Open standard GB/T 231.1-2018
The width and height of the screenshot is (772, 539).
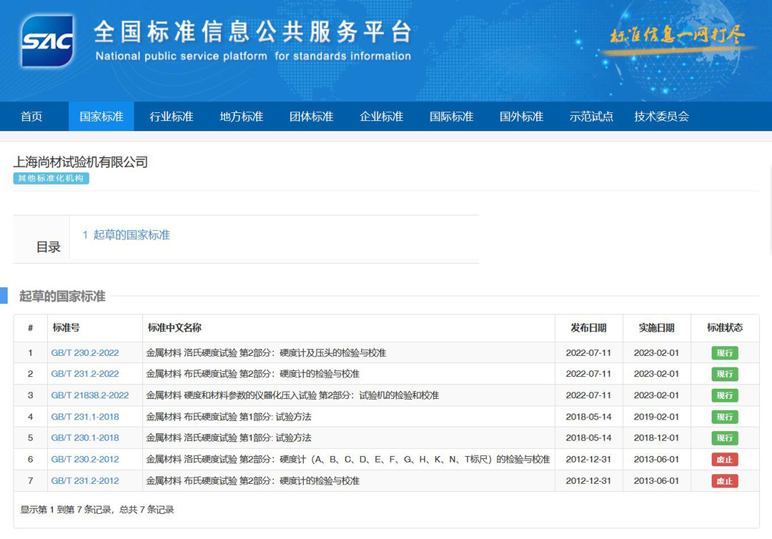[85, 417]
